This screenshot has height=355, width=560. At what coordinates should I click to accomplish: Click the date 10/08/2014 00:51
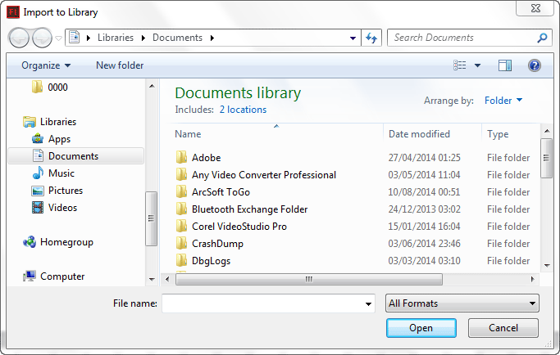click(x=424, y=192)
